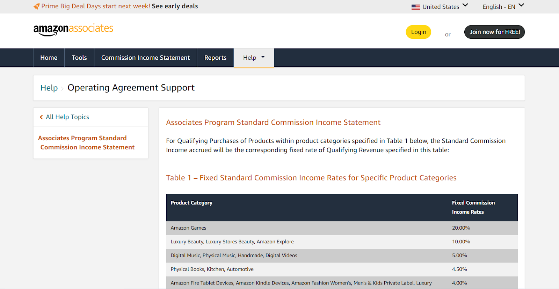This screenshot has width=559, height=289.
Task: Open the sidebar Associates Program Standard Commission Income Statement link
Action: coord(87,143)
